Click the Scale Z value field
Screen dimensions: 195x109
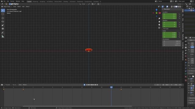click(169, 37)
